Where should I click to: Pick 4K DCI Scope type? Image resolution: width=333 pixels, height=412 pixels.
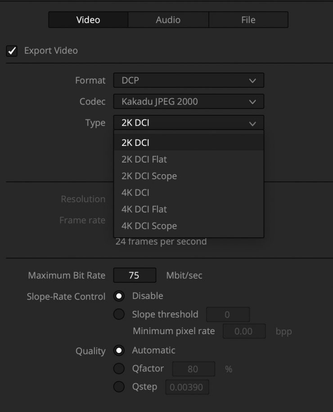pyautogui.click(x=188, y=226)
